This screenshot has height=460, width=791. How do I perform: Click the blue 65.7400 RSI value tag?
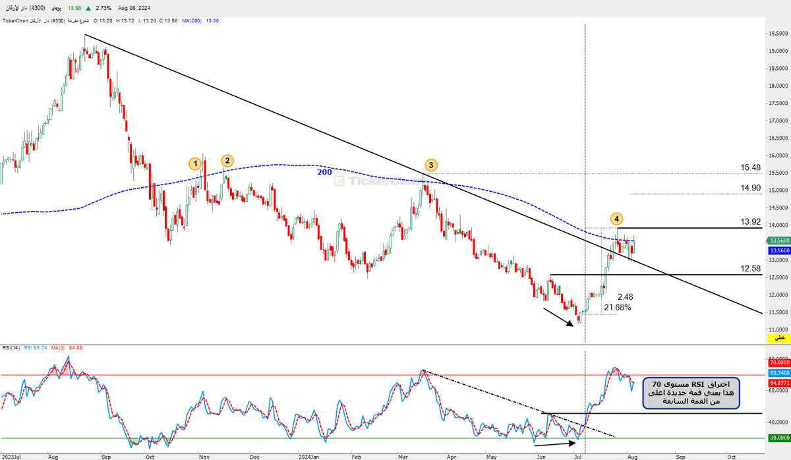(x=778, y=373)
